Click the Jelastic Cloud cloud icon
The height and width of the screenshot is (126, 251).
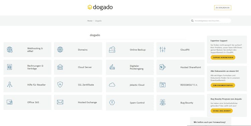[112, 85]
